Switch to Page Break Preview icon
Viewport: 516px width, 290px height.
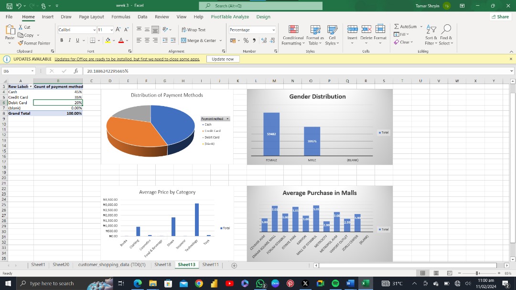[450, 273]
